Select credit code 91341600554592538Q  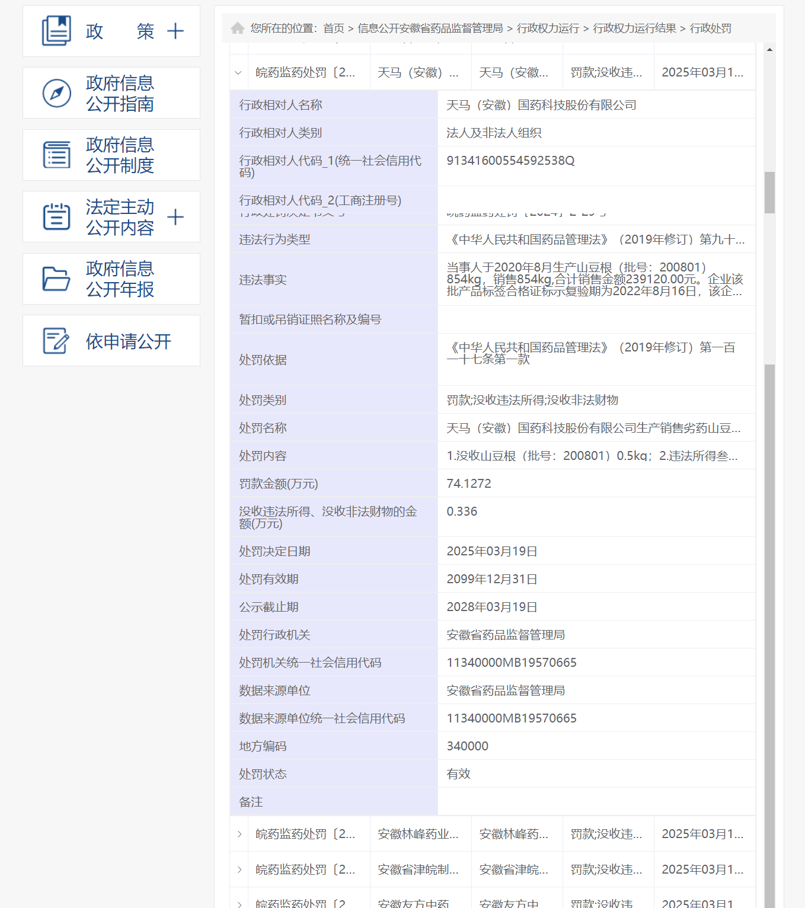pos(510,161)
